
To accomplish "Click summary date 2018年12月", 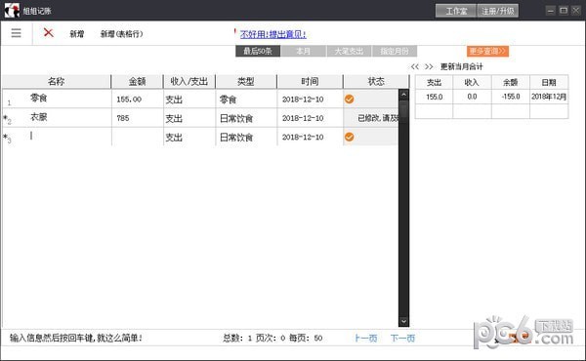I will pyautogui.click(x=549, y=97).
